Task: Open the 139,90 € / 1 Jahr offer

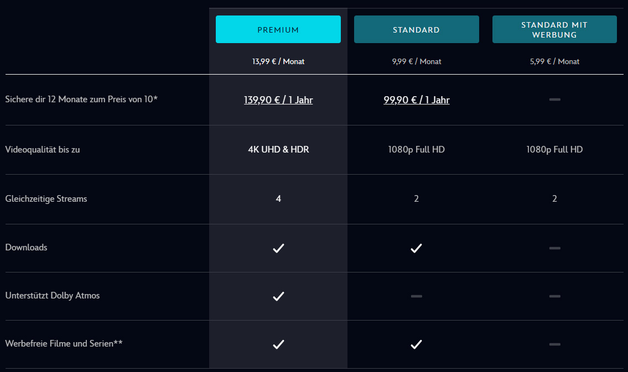Action: [x=278, y=100]
